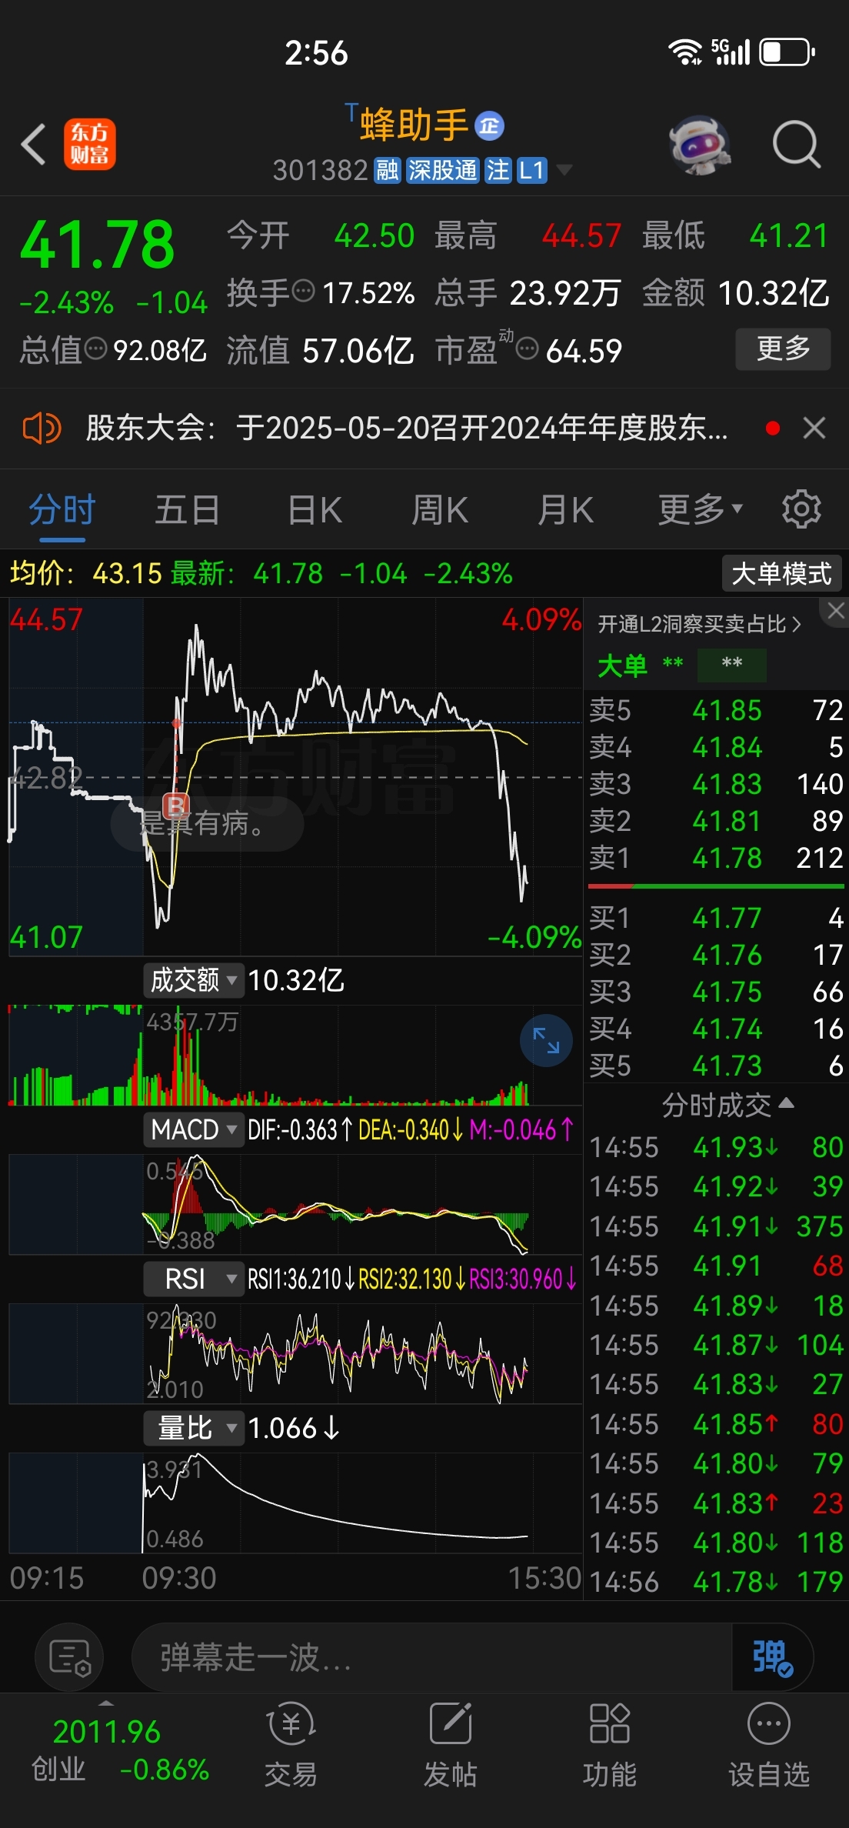849x1828 pixels.
Task: Open the 股东大会 announcement text
Action: pyautogui.click(x=406, y=428)
